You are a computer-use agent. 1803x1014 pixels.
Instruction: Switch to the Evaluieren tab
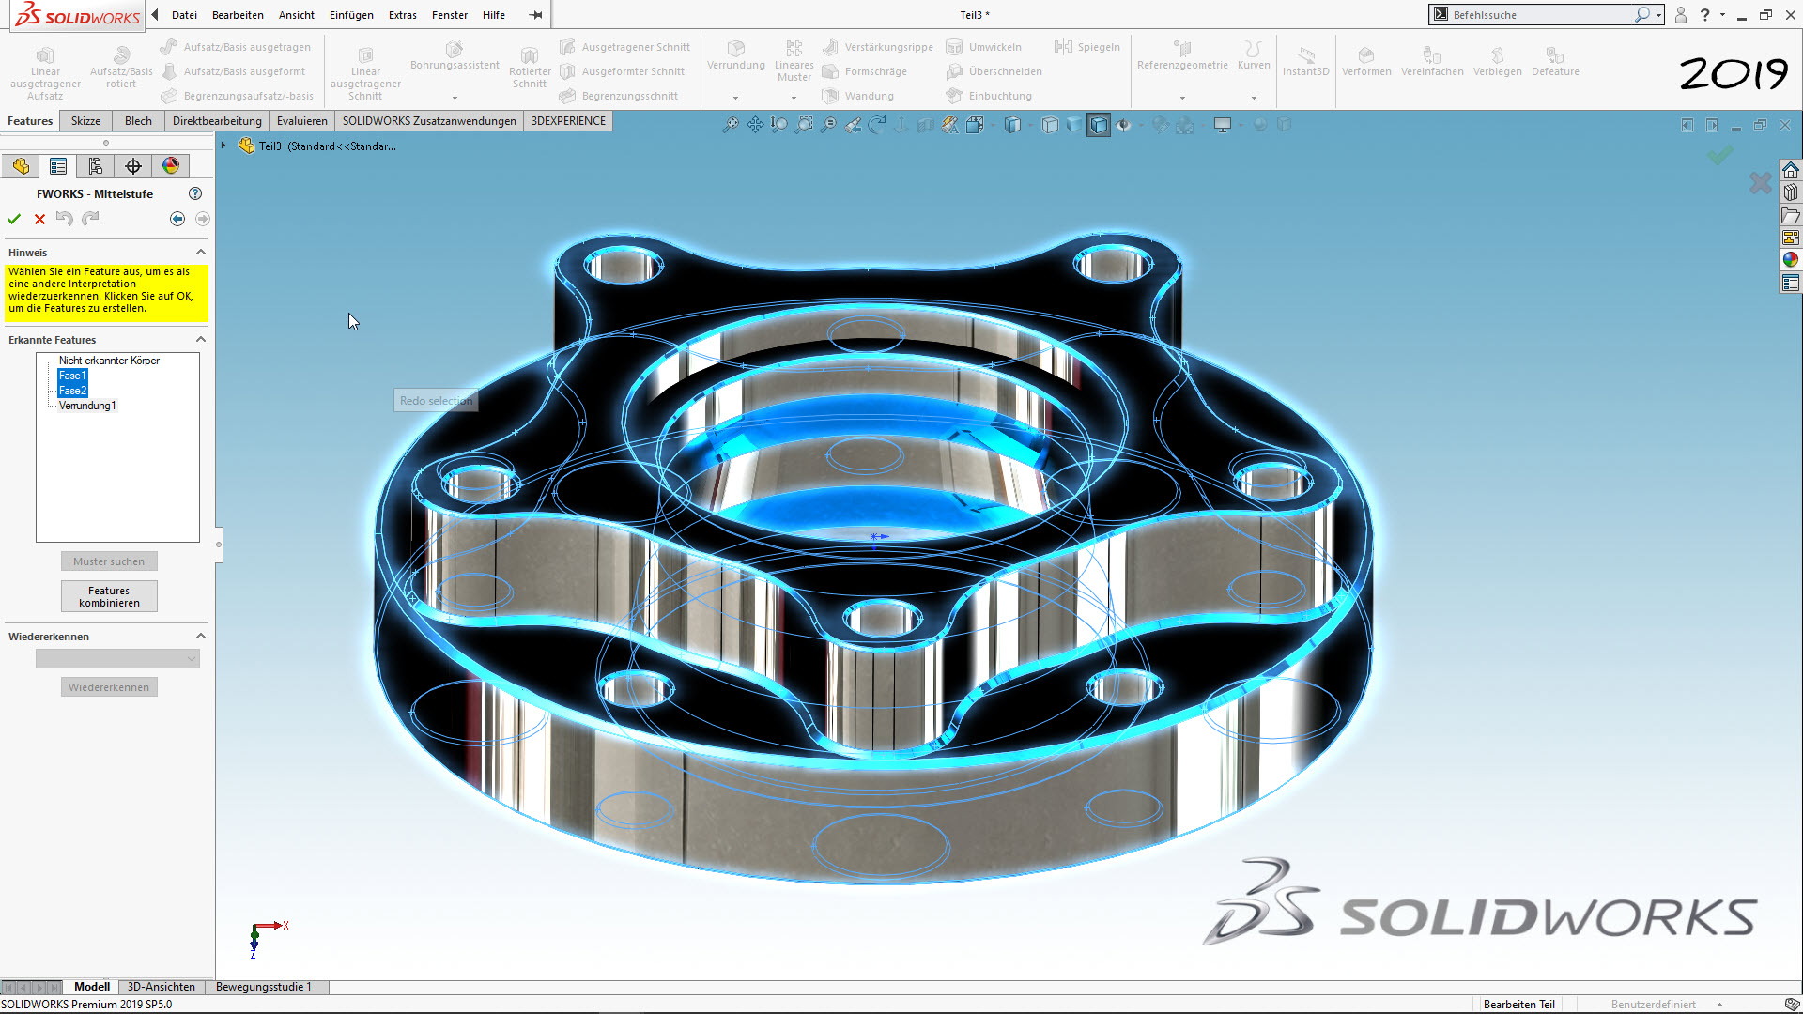301,121
